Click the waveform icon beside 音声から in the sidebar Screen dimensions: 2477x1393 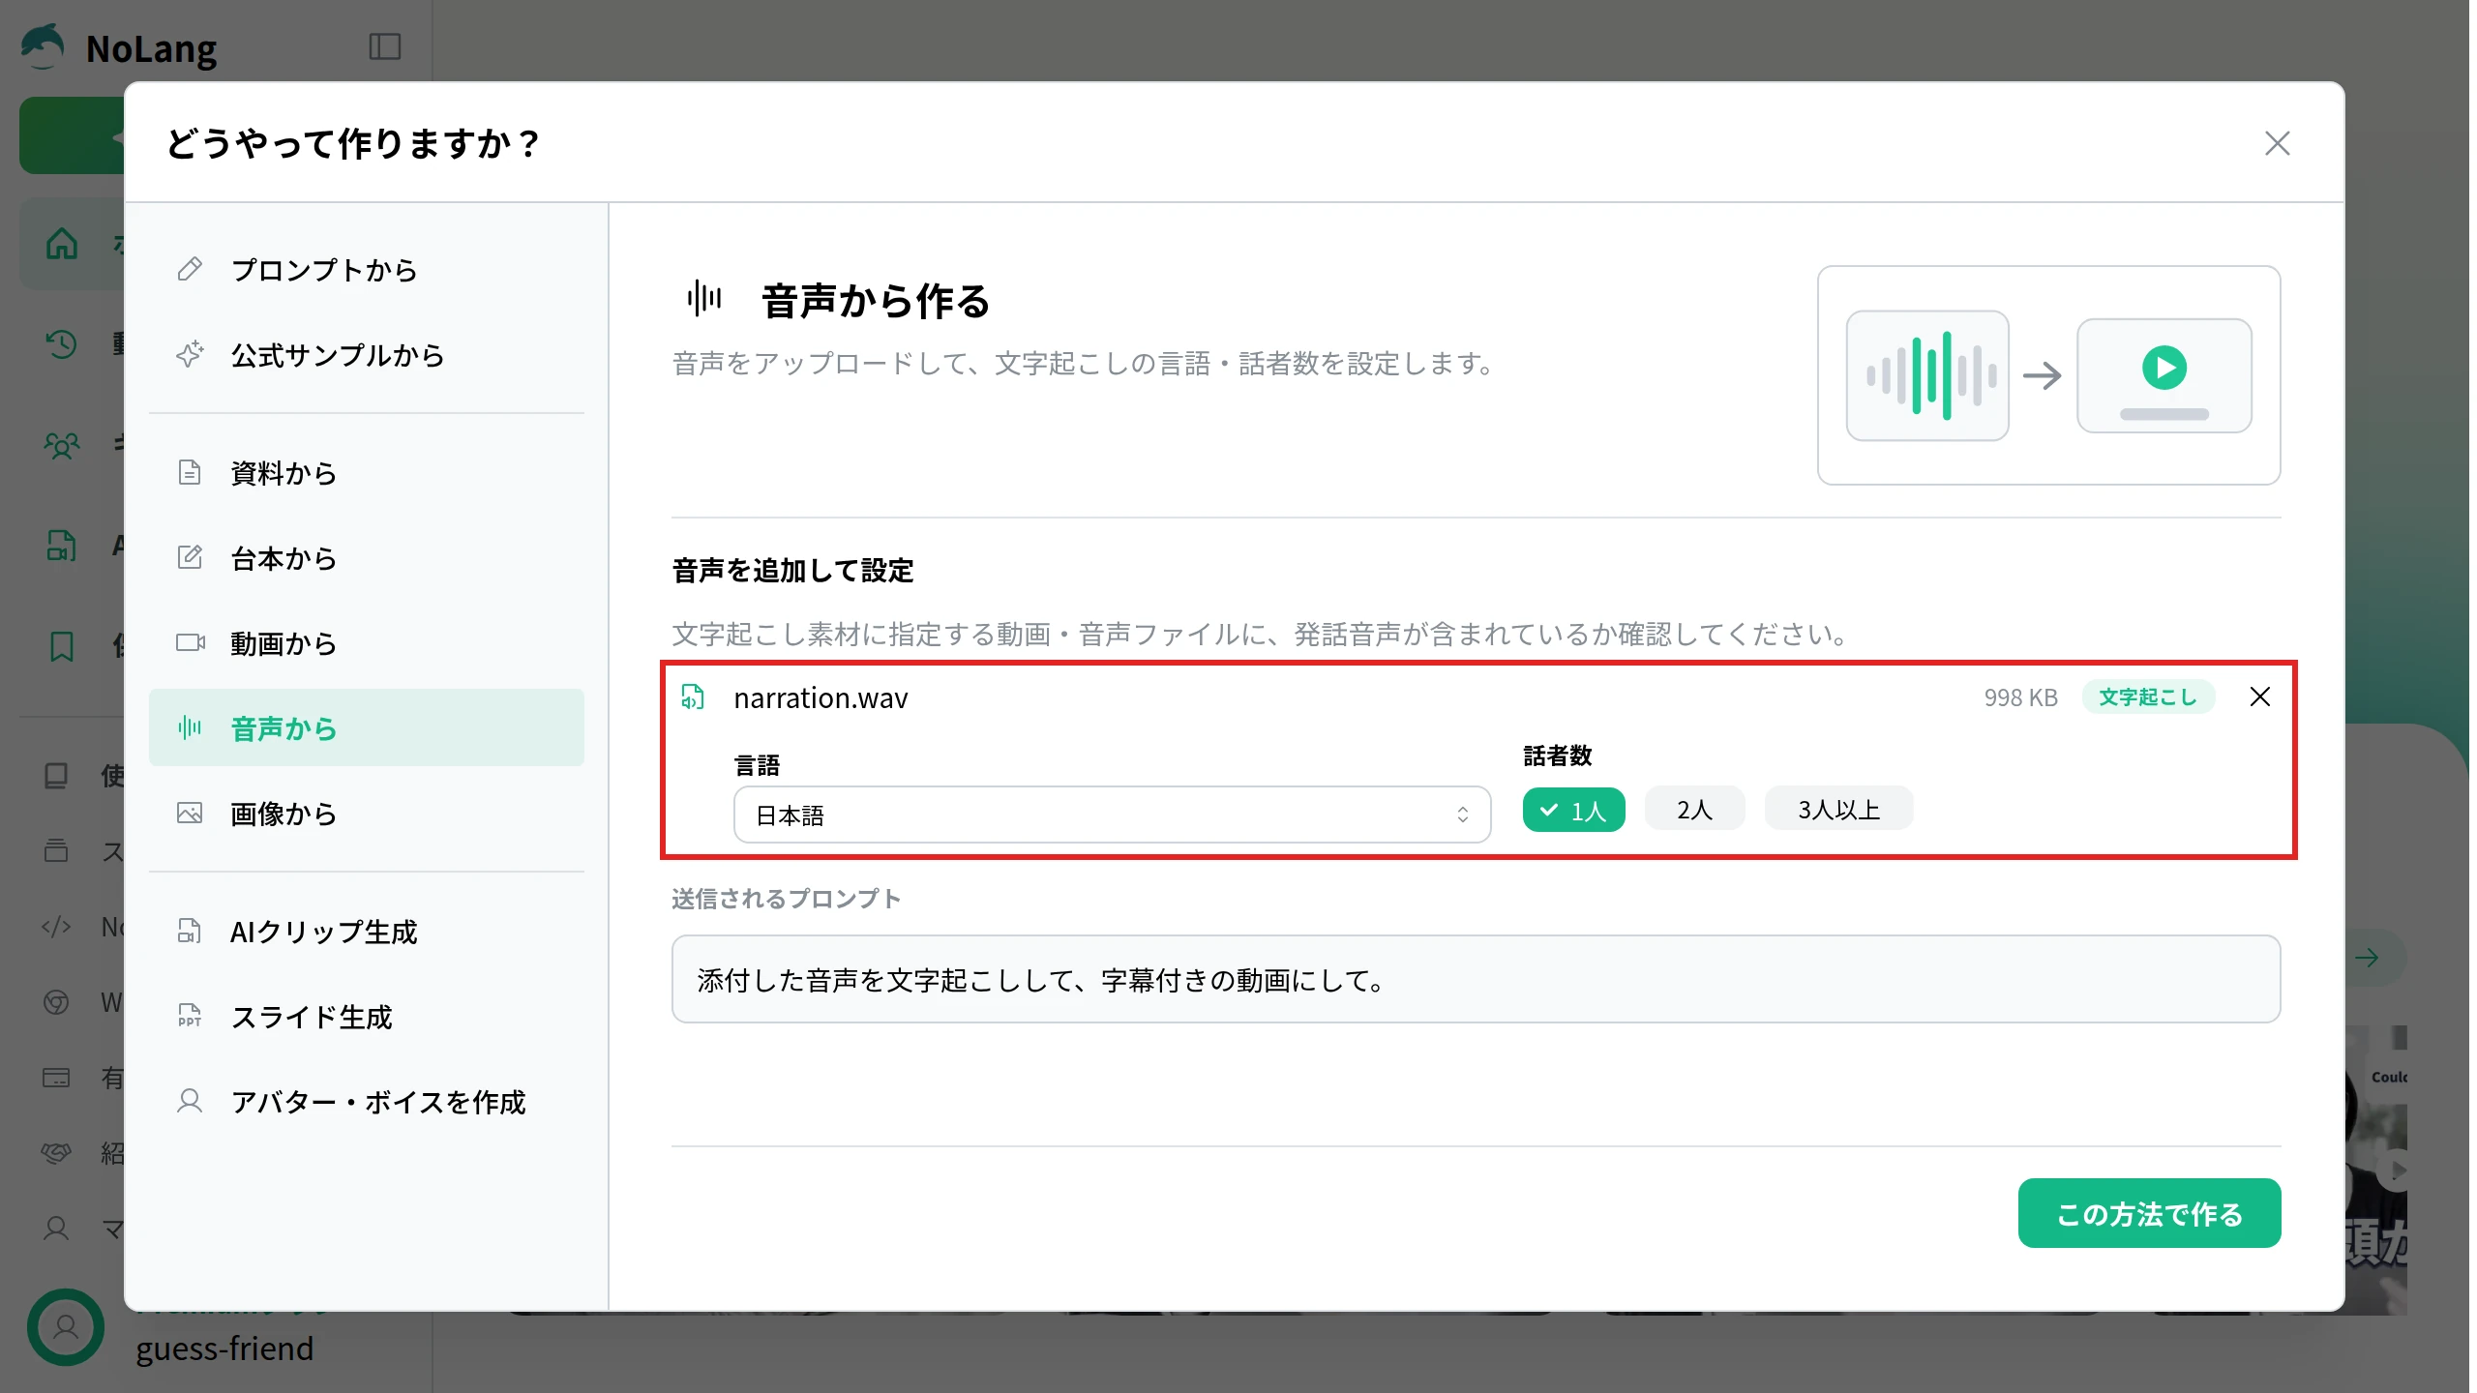(190, 727)
